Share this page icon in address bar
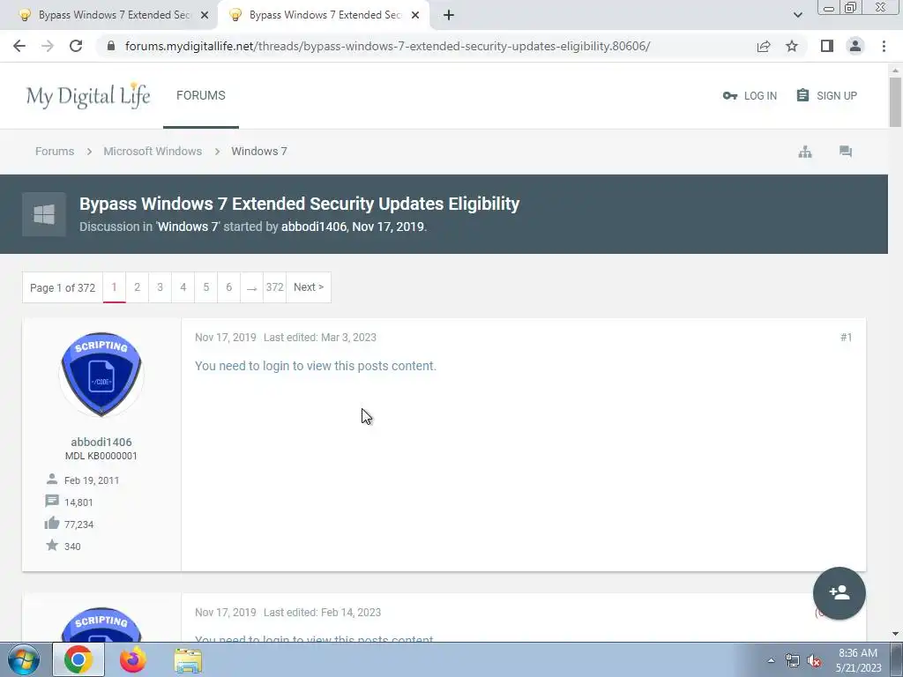This screenshot has width=903, height=677. pos(764,46)
